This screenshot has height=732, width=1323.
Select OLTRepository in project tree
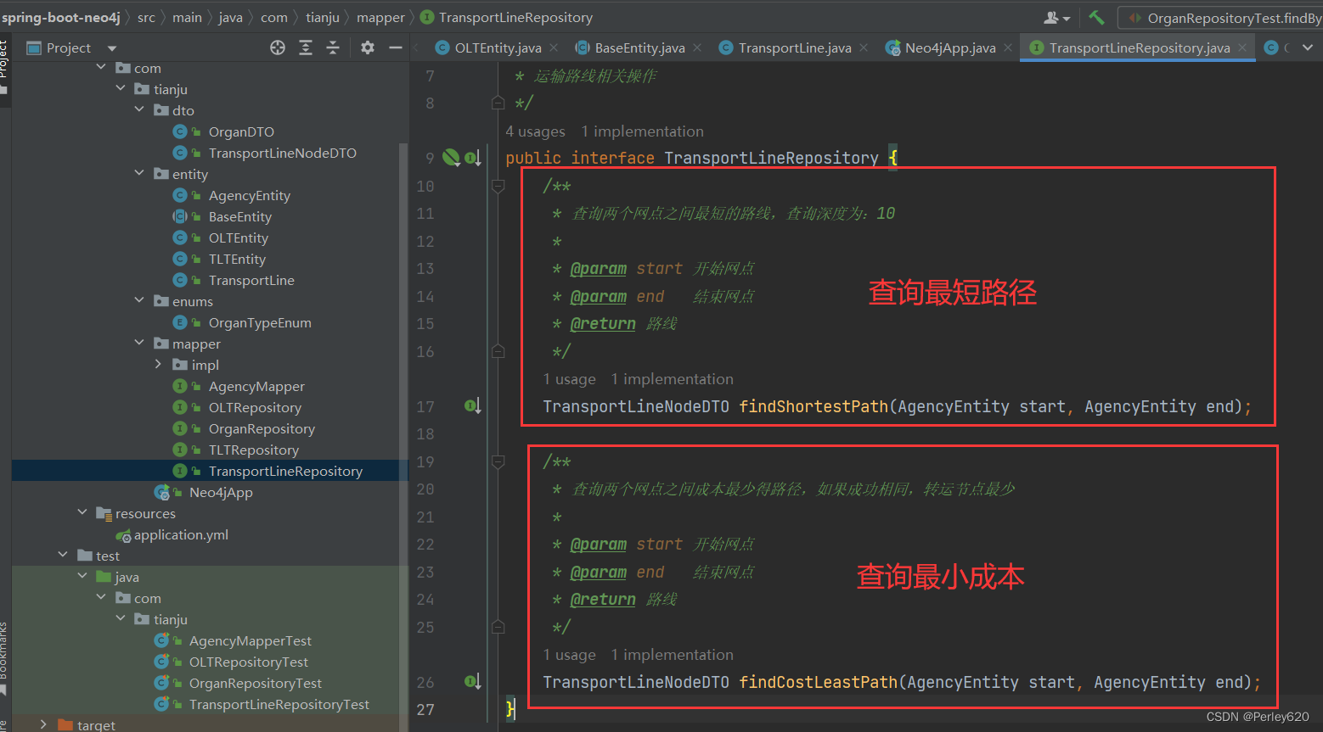tap(255, 407)
